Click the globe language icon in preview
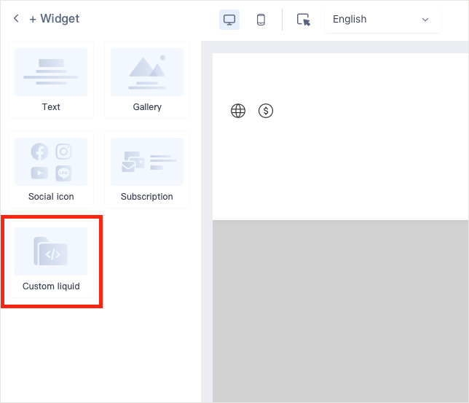This screenshot has width=469, height=403. [238, 111]
